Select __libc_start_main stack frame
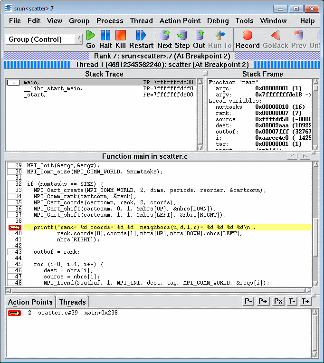This screenshot has width=324, height=363. 101,88
